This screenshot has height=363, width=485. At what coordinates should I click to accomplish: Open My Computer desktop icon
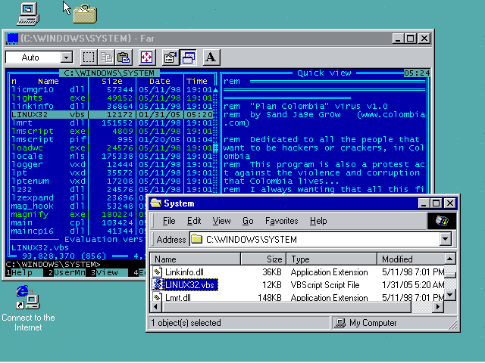pyautogui.click(x=28, y=14)
